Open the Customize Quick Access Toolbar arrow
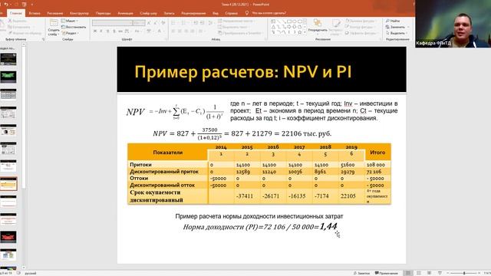 pos(32,5)
